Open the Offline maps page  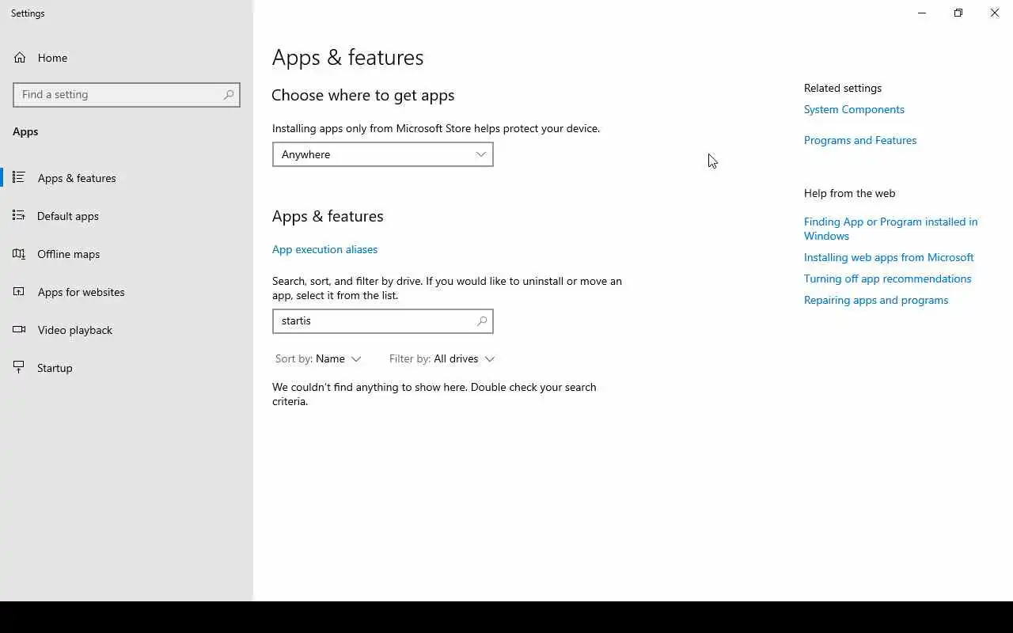tap(127, 254)
